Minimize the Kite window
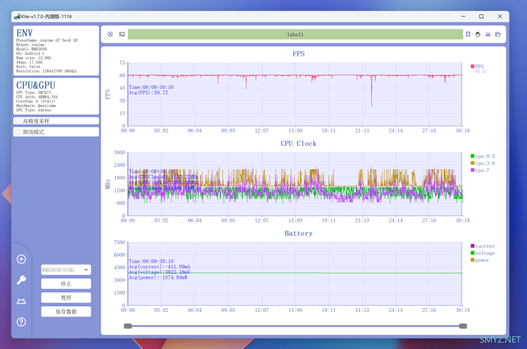 tap(463, 16)
